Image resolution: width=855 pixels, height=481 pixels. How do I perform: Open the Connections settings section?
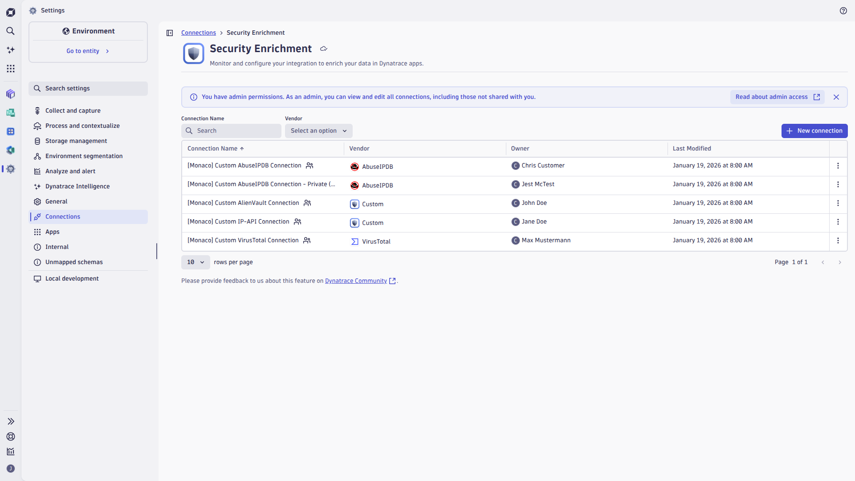(x=63, y=216)
